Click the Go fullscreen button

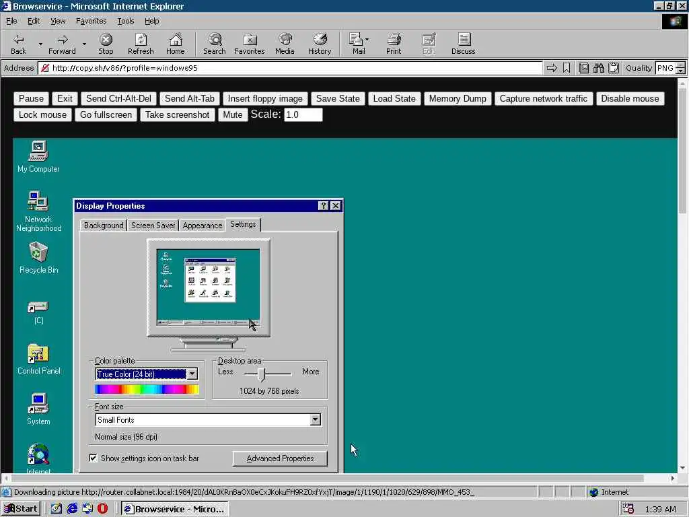pos(106,114)
